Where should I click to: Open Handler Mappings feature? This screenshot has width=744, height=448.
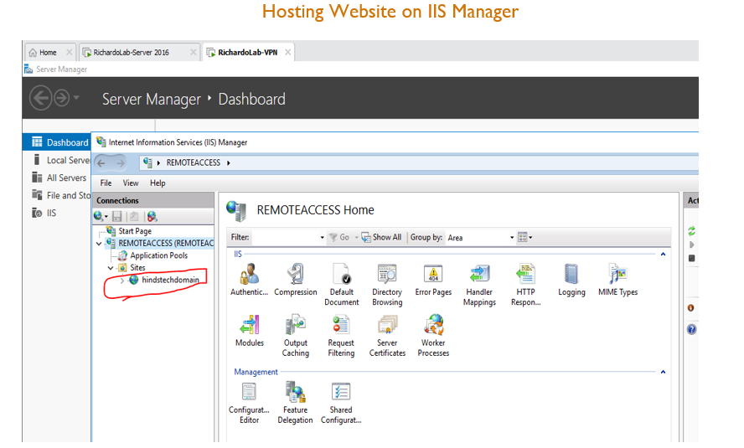click(x=479, y=285)
